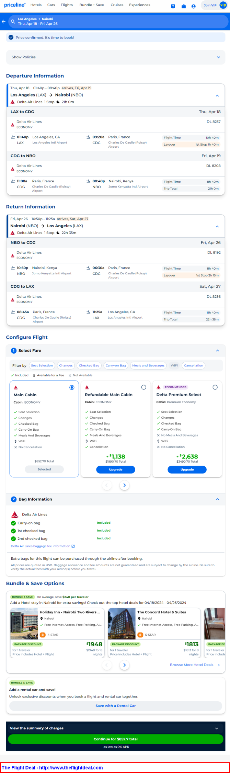
Task: Click Delta logo on Refundable Main Cabin card
Action: (x=87, y=387)
